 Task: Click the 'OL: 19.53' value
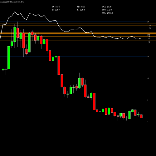click(x=107, y=13)
